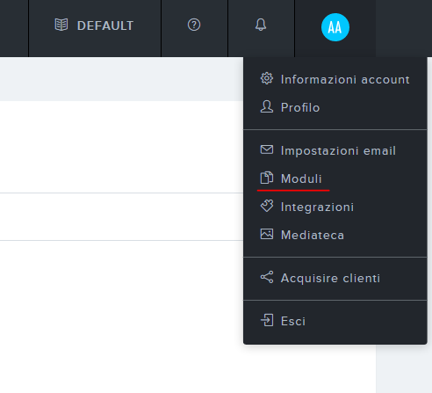Click the share icon for Acquisire clienti
This screenshot has height=393, width=432.
coord(267,277)
